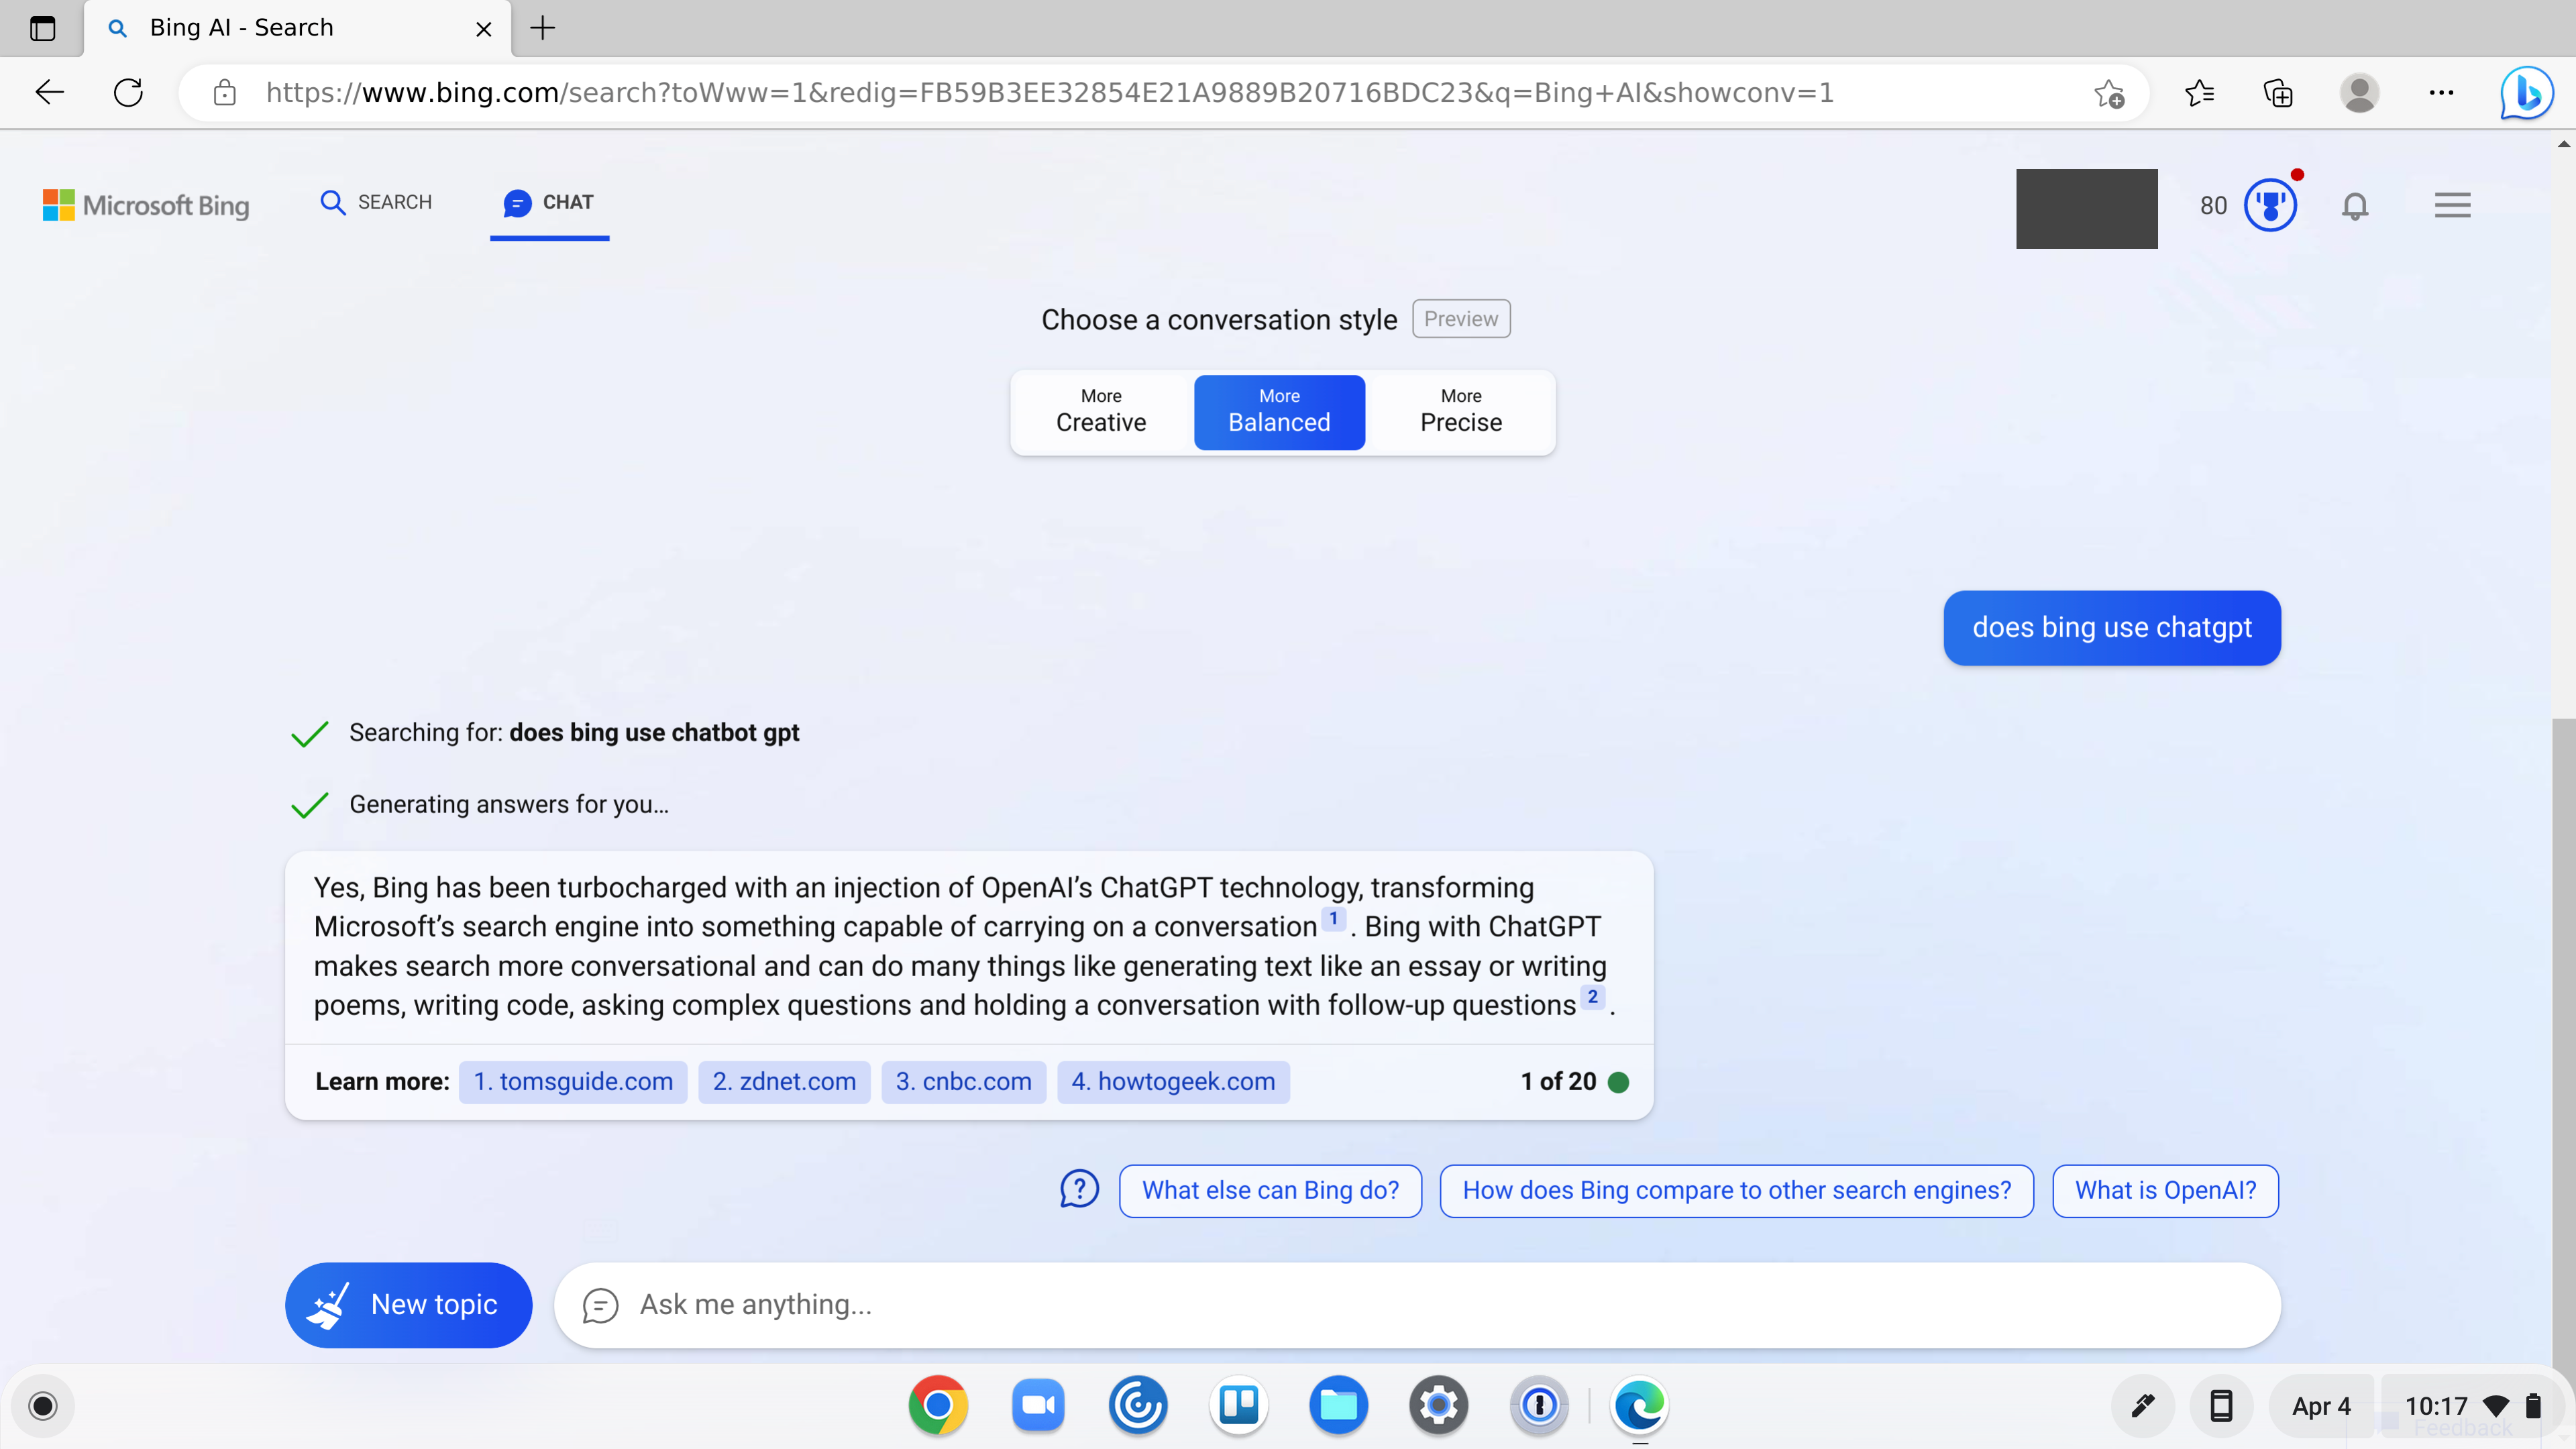The image size is (2576, 1449).
Task: Click the 'does bing use chatgpt' message bubble
Action: (x=2112, y=628)
